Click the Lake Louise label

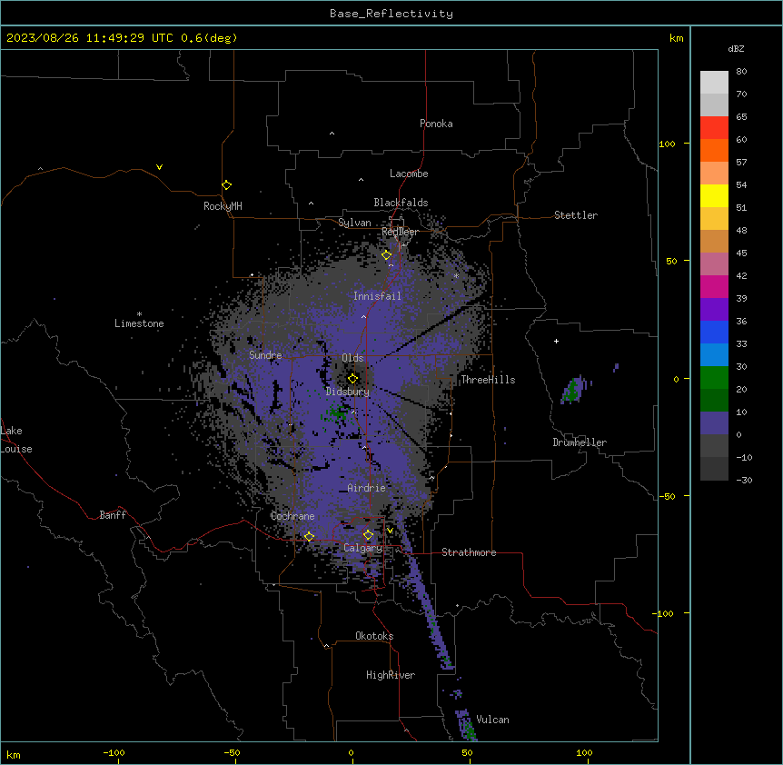point(16,440)
